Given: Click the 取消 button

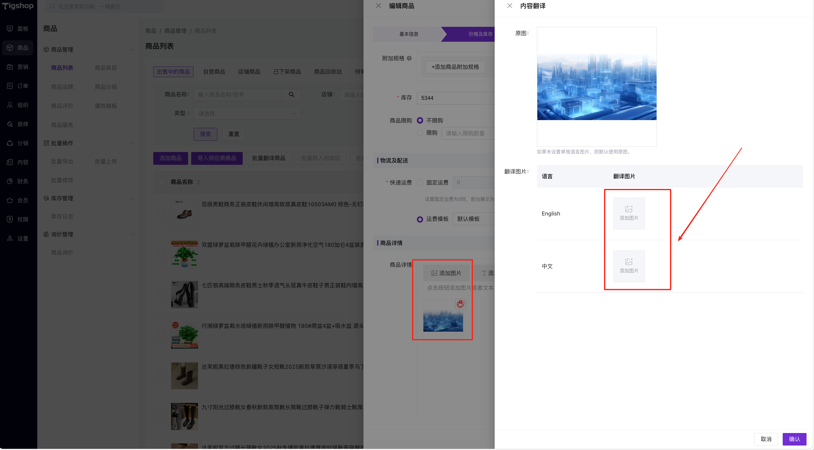Looking at the screenshot, I should pyautogui.click(x=765, y=439).
